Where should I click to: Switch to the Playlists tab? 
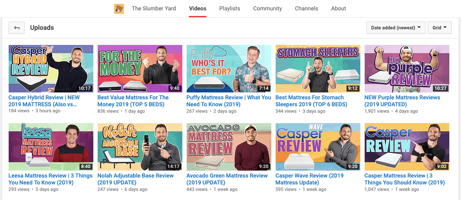coord(229,9)
